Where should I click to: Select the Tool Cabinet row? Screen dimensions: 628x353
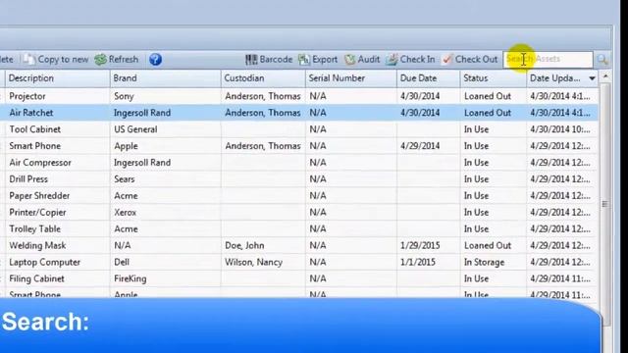click(x=299, y=129)
